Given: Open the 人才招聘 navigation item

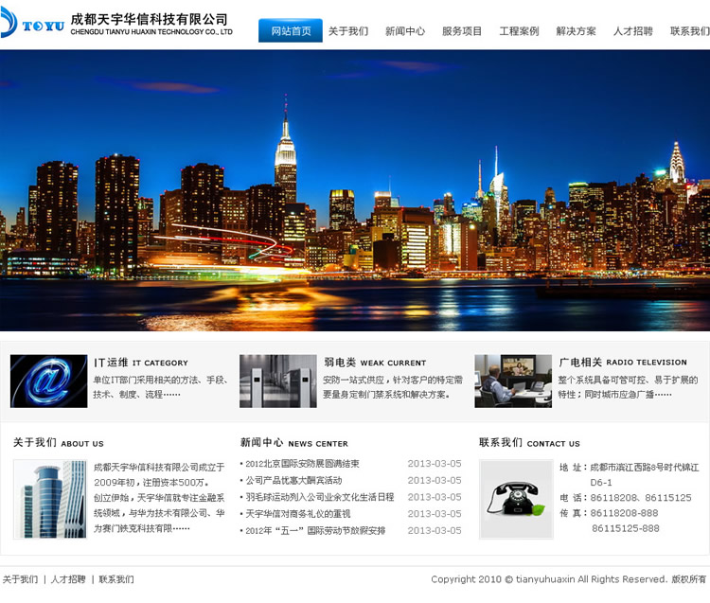Looking at the screenshot, I should [632, 31].
